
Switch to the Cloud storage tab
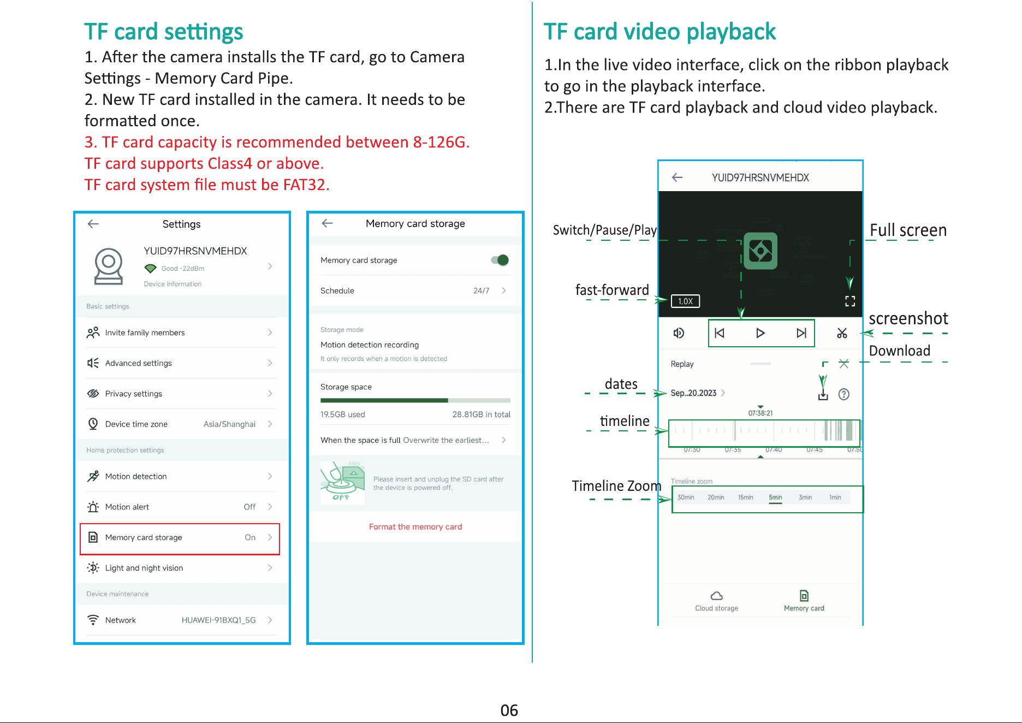pyautogui.click(x=717, y=601)
